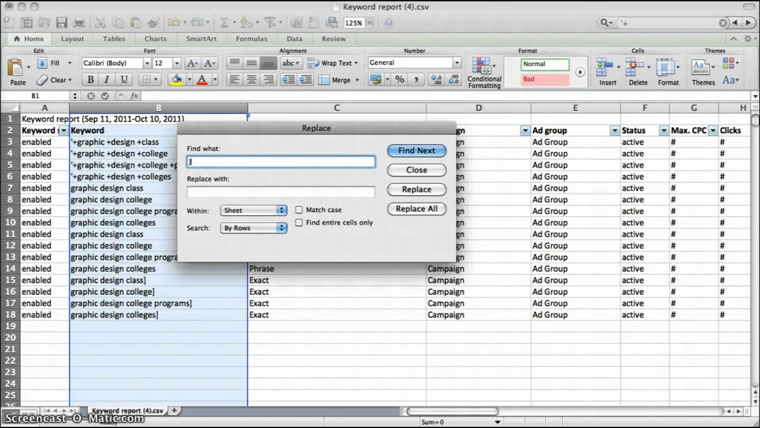Open the Keyword state column filter dropdown
This screenshot has width=760, height=428.
(63, 130)
